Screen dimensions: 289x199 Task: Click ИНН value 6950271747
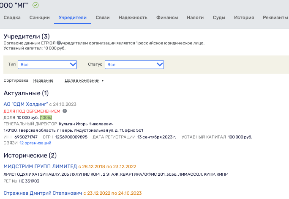[x=26, y=137]
